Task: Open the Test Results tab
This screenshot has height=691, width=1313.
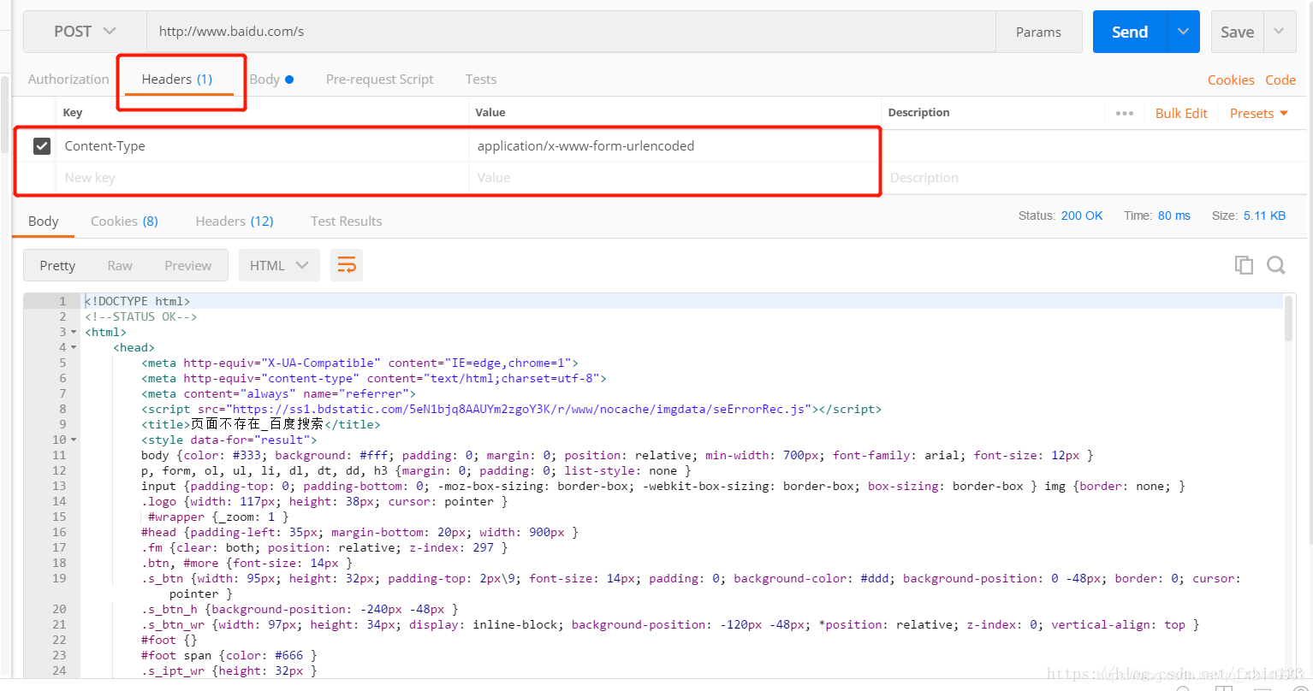Action: point(346,221)
